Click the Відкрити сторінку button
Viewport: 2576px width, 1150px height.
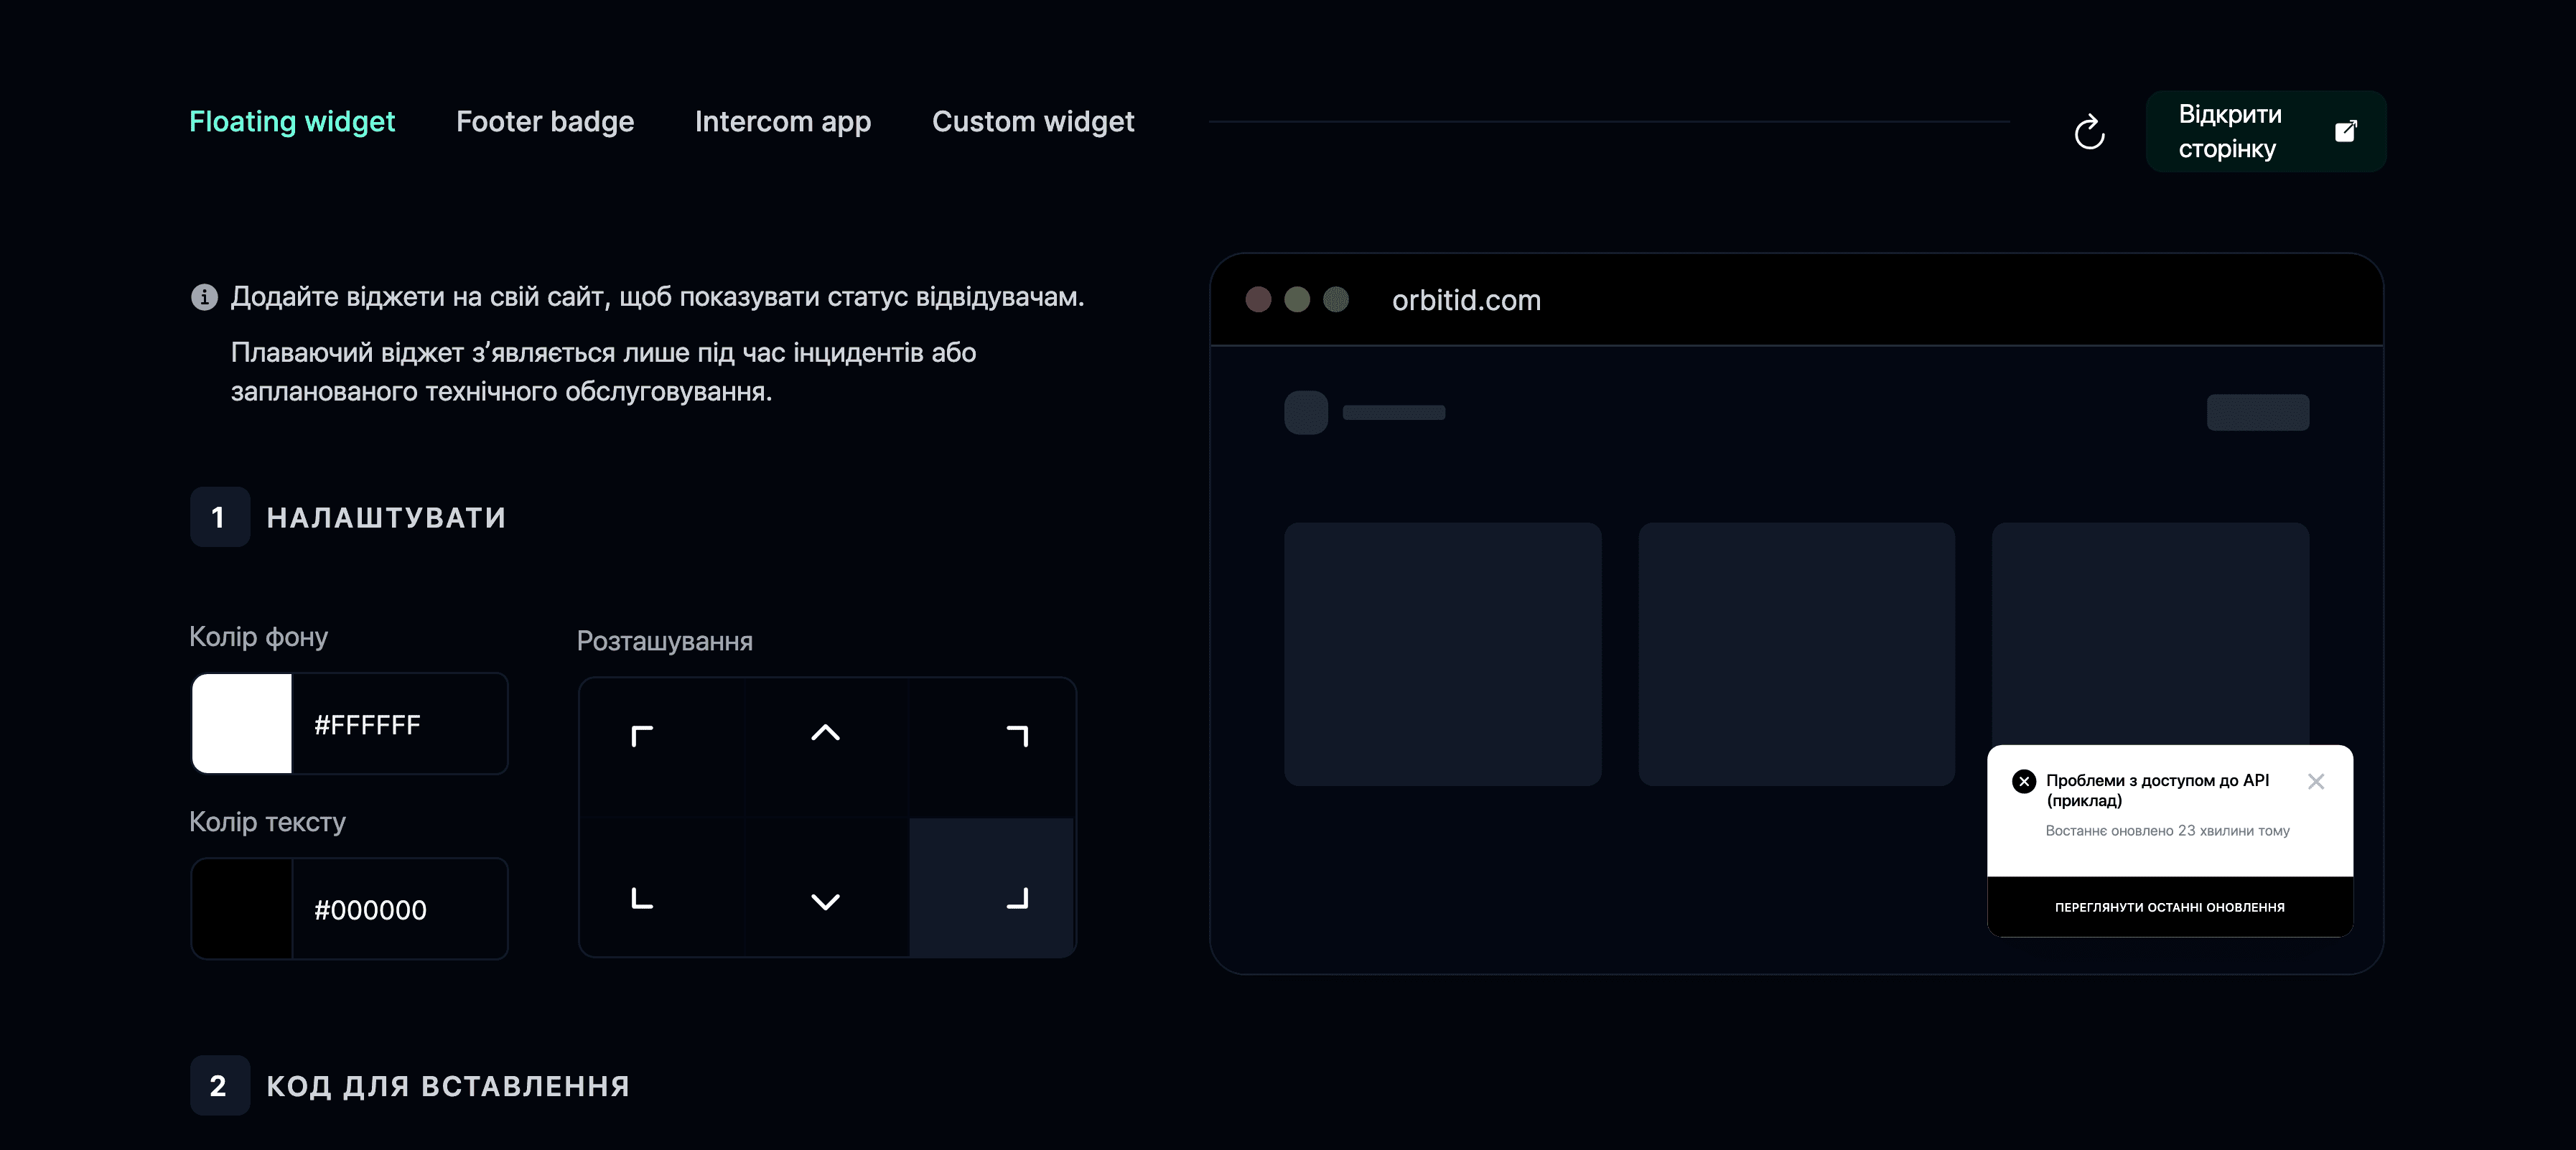[2265, 131]
